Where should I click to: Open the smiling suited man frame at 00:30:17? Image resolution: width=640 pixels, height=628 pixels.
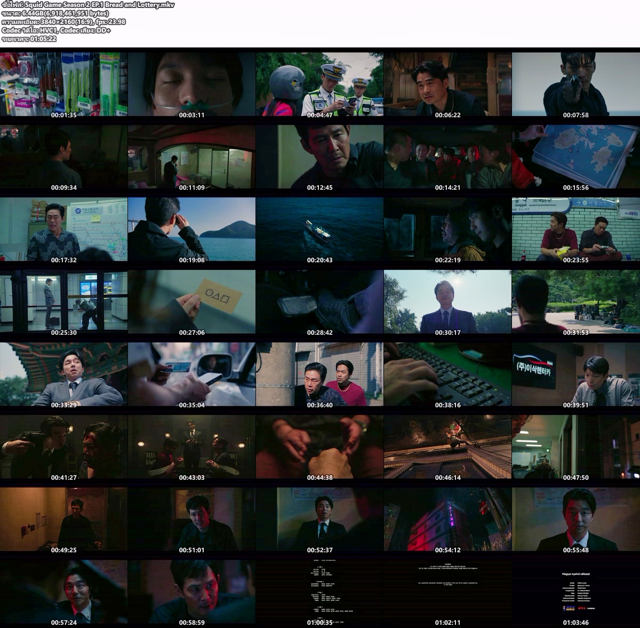click(x=448, y=302)
